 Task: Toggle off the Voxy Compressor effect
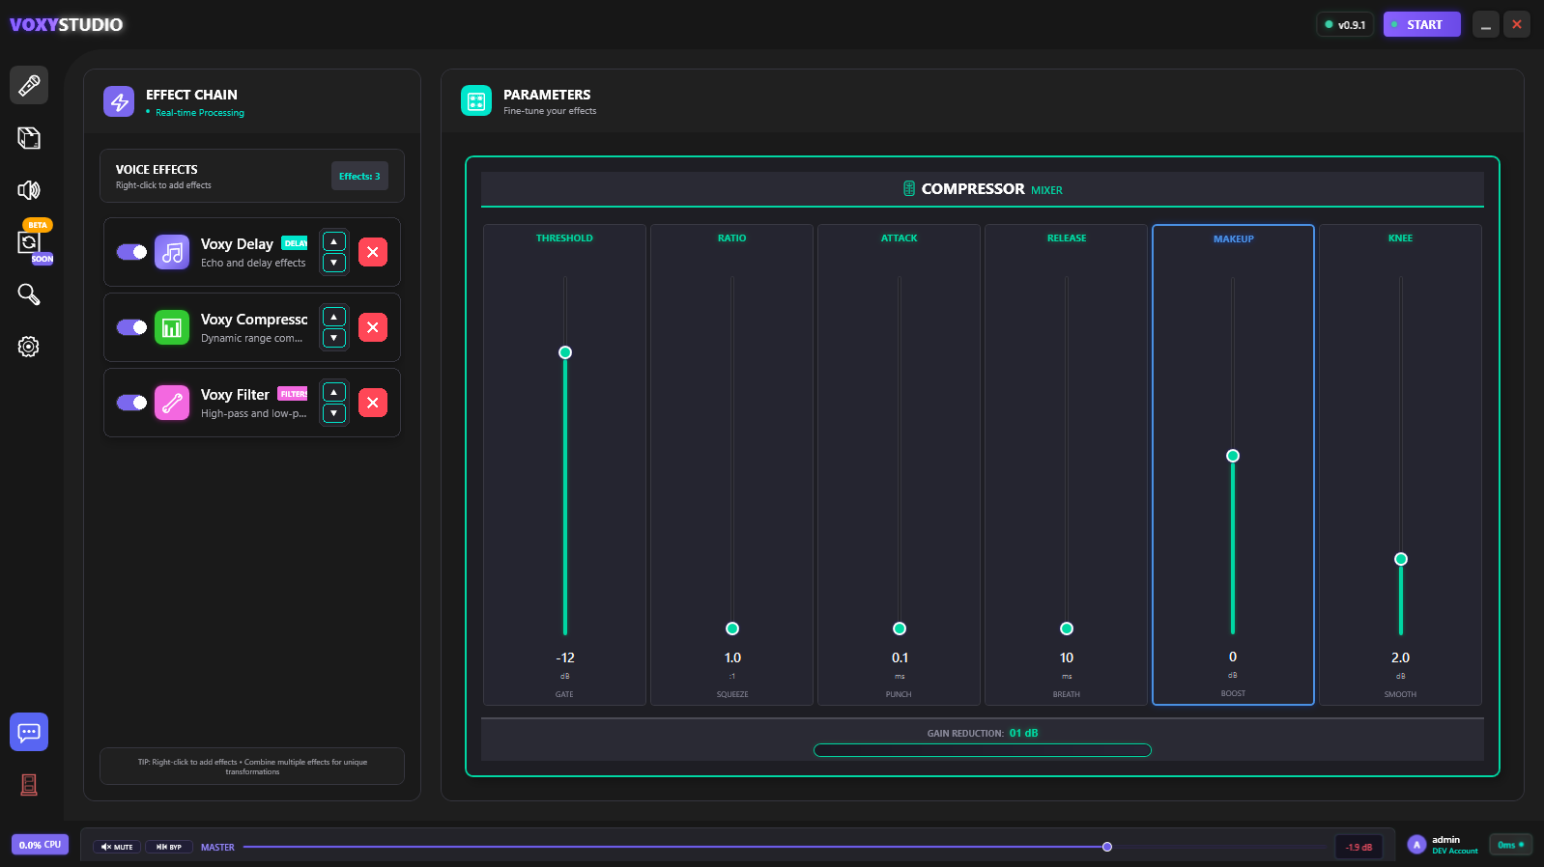coord(131,327)
